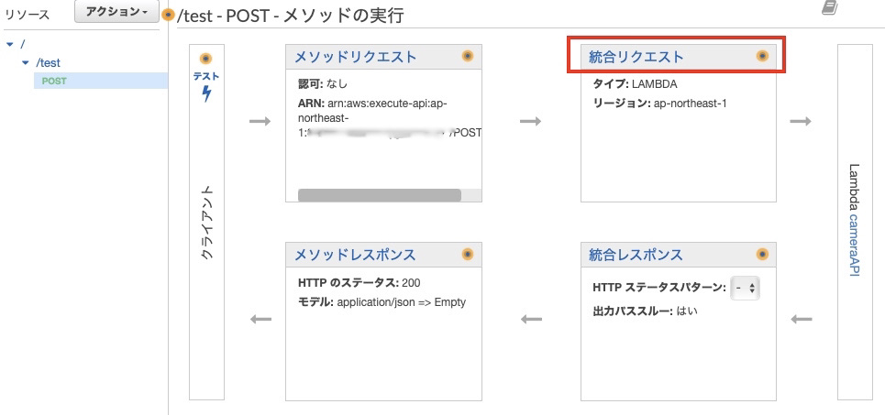Click タイプ: LAMBDA text

(x=635, y=84)
